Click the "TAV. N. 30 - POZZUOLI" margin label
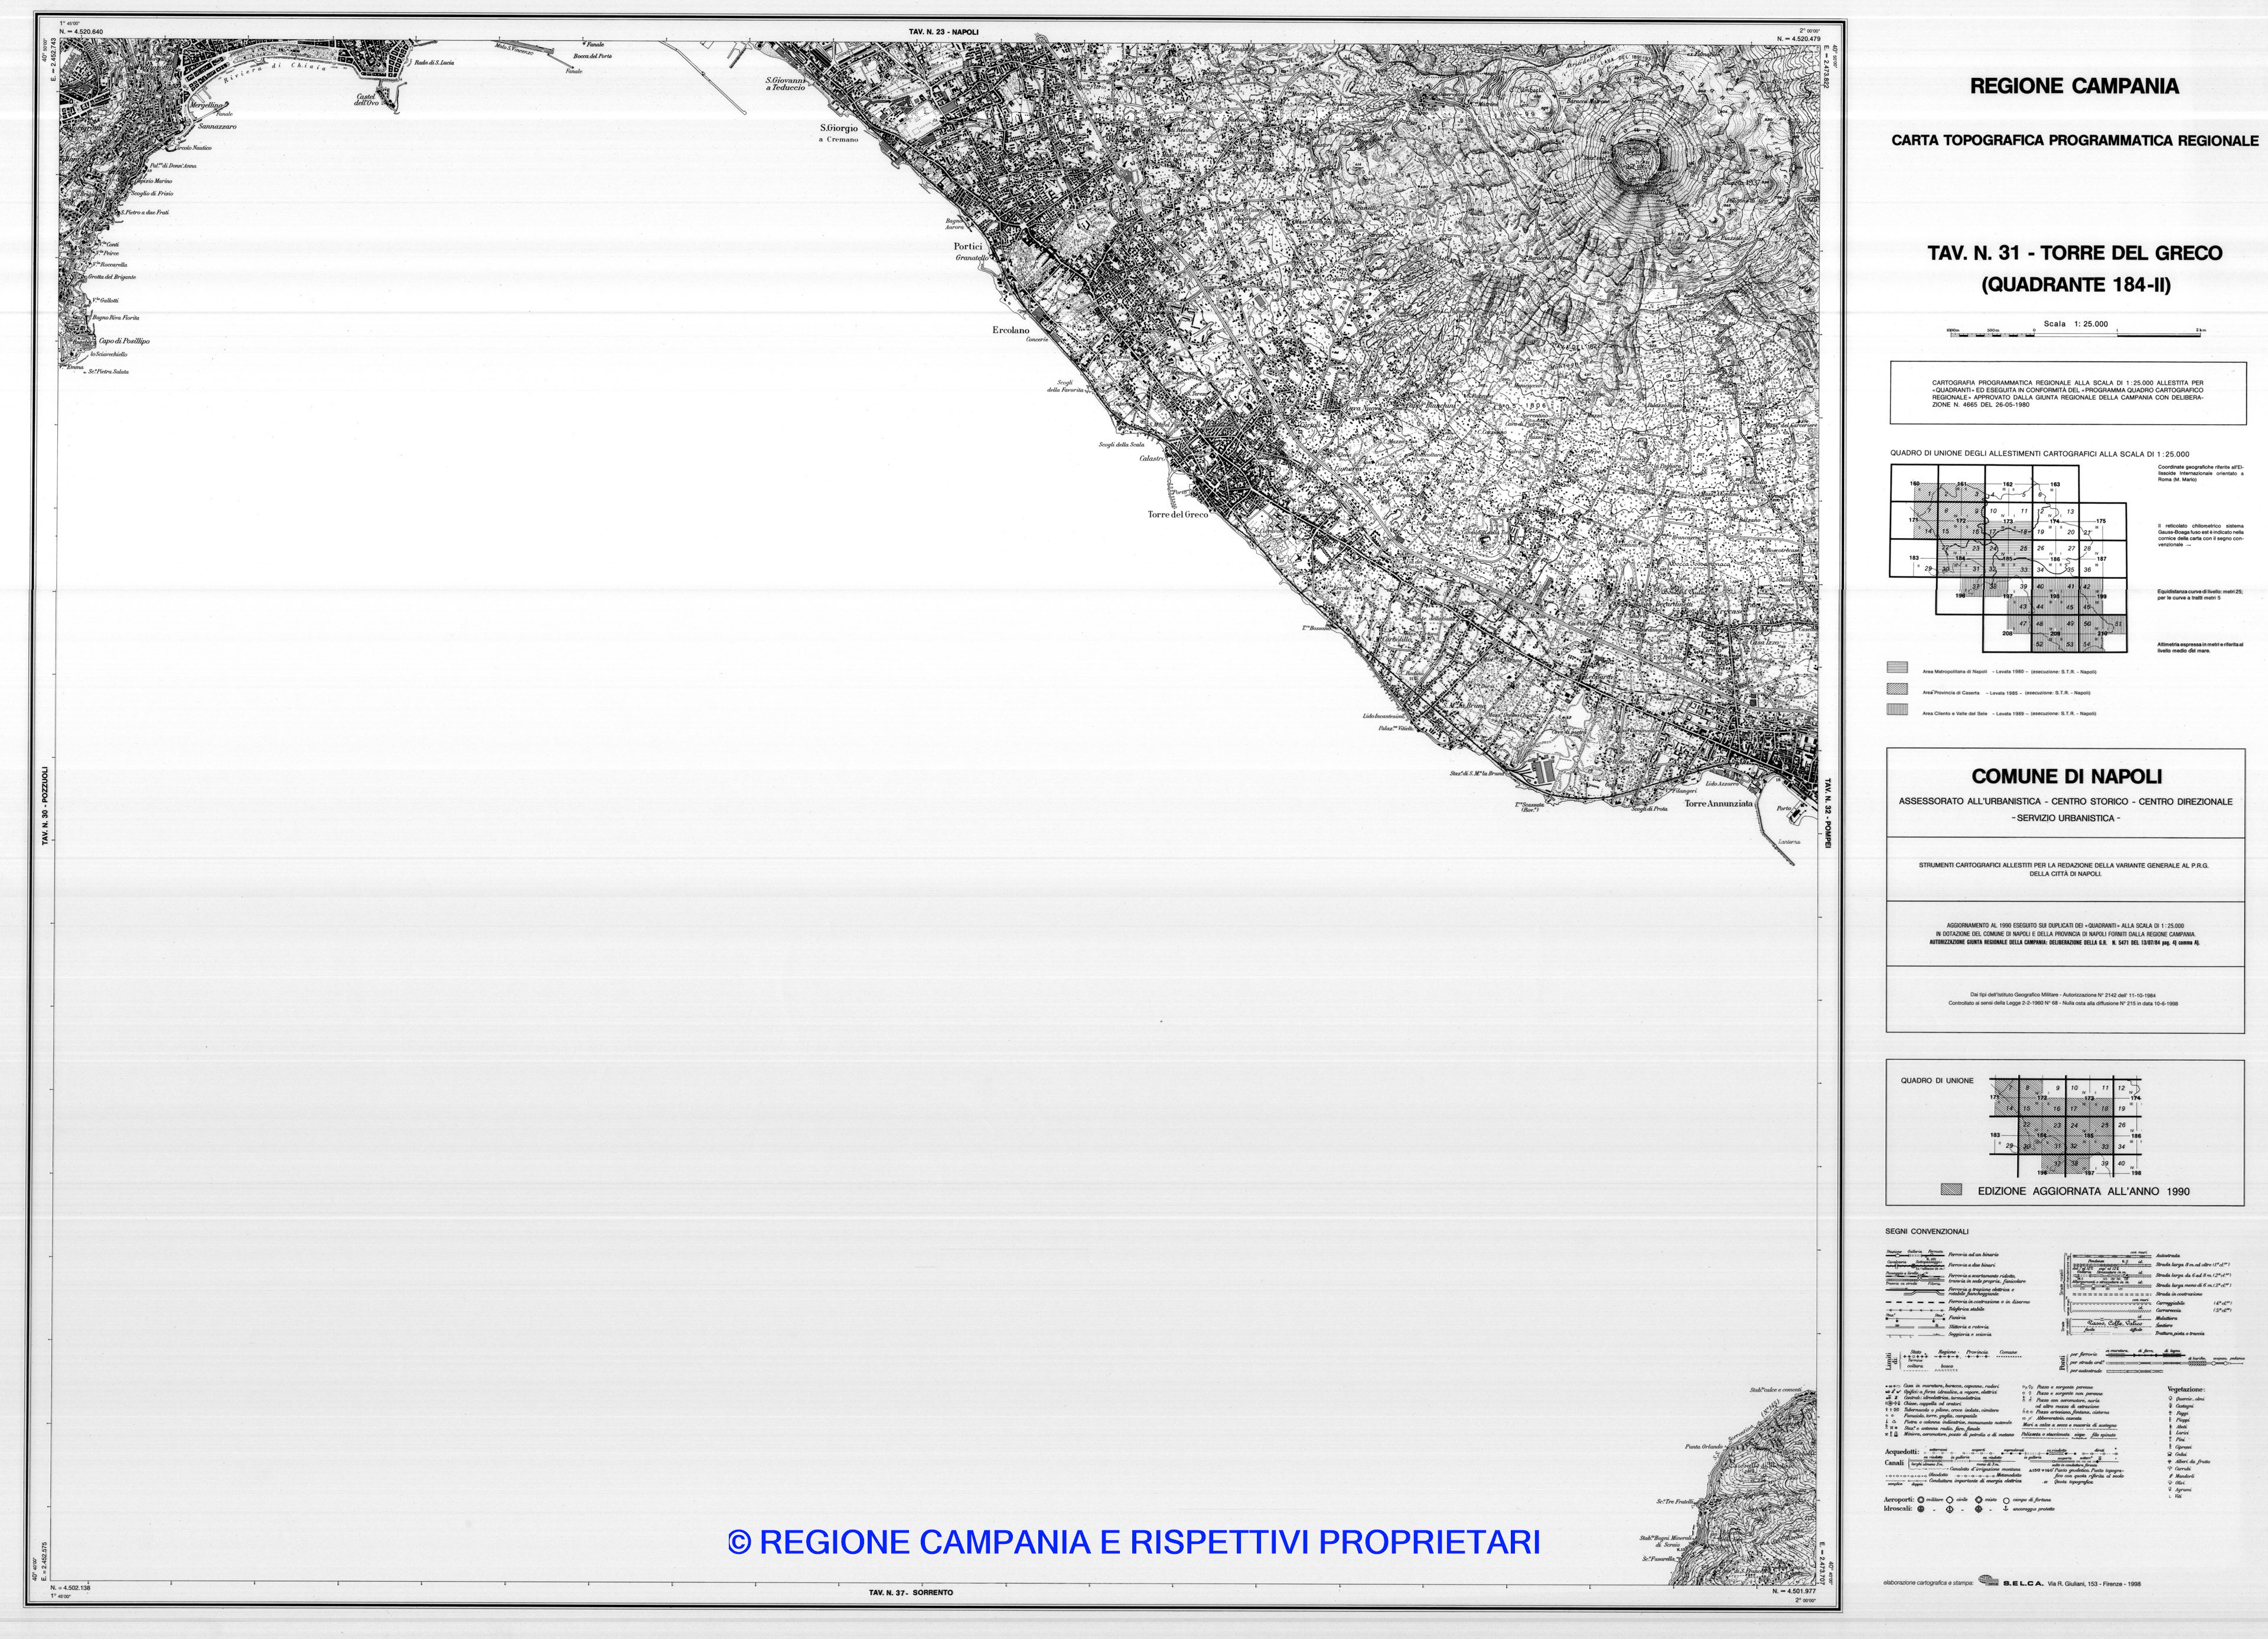2268x1639 pixels. (x=45, y=806)
